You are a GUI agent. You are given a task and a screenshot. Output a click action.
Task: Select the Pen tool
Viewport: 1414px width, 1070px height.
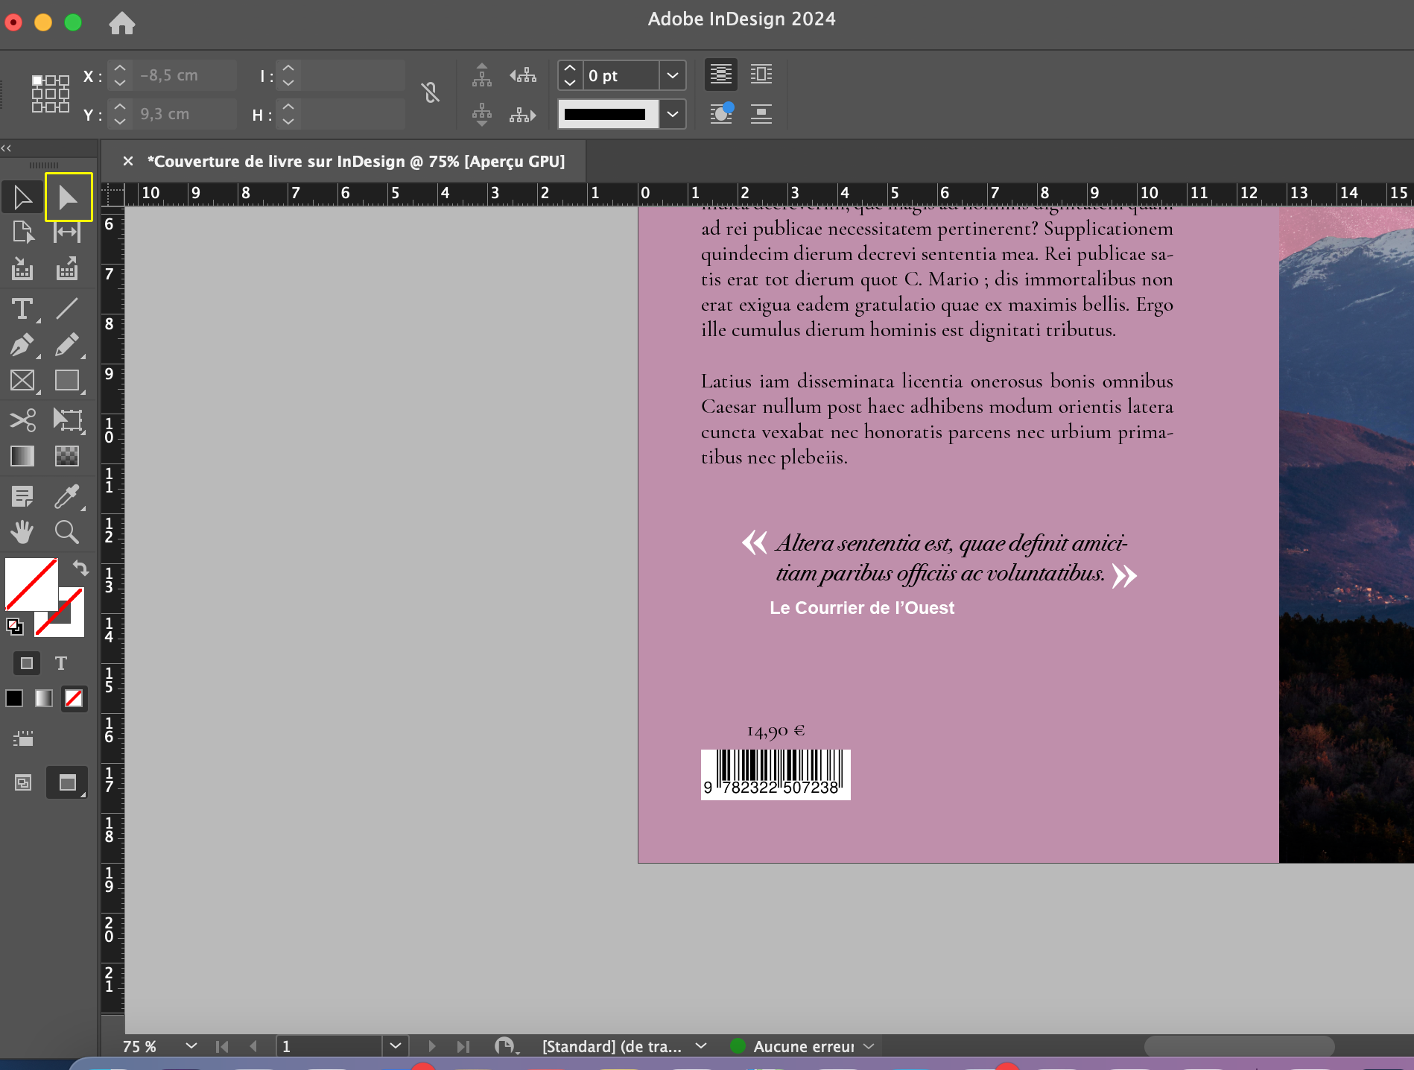[22, 345]
